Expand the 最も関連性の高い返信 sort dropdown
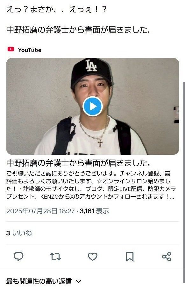185x295 pixels. pyautogui.click(x=44, y=281)
